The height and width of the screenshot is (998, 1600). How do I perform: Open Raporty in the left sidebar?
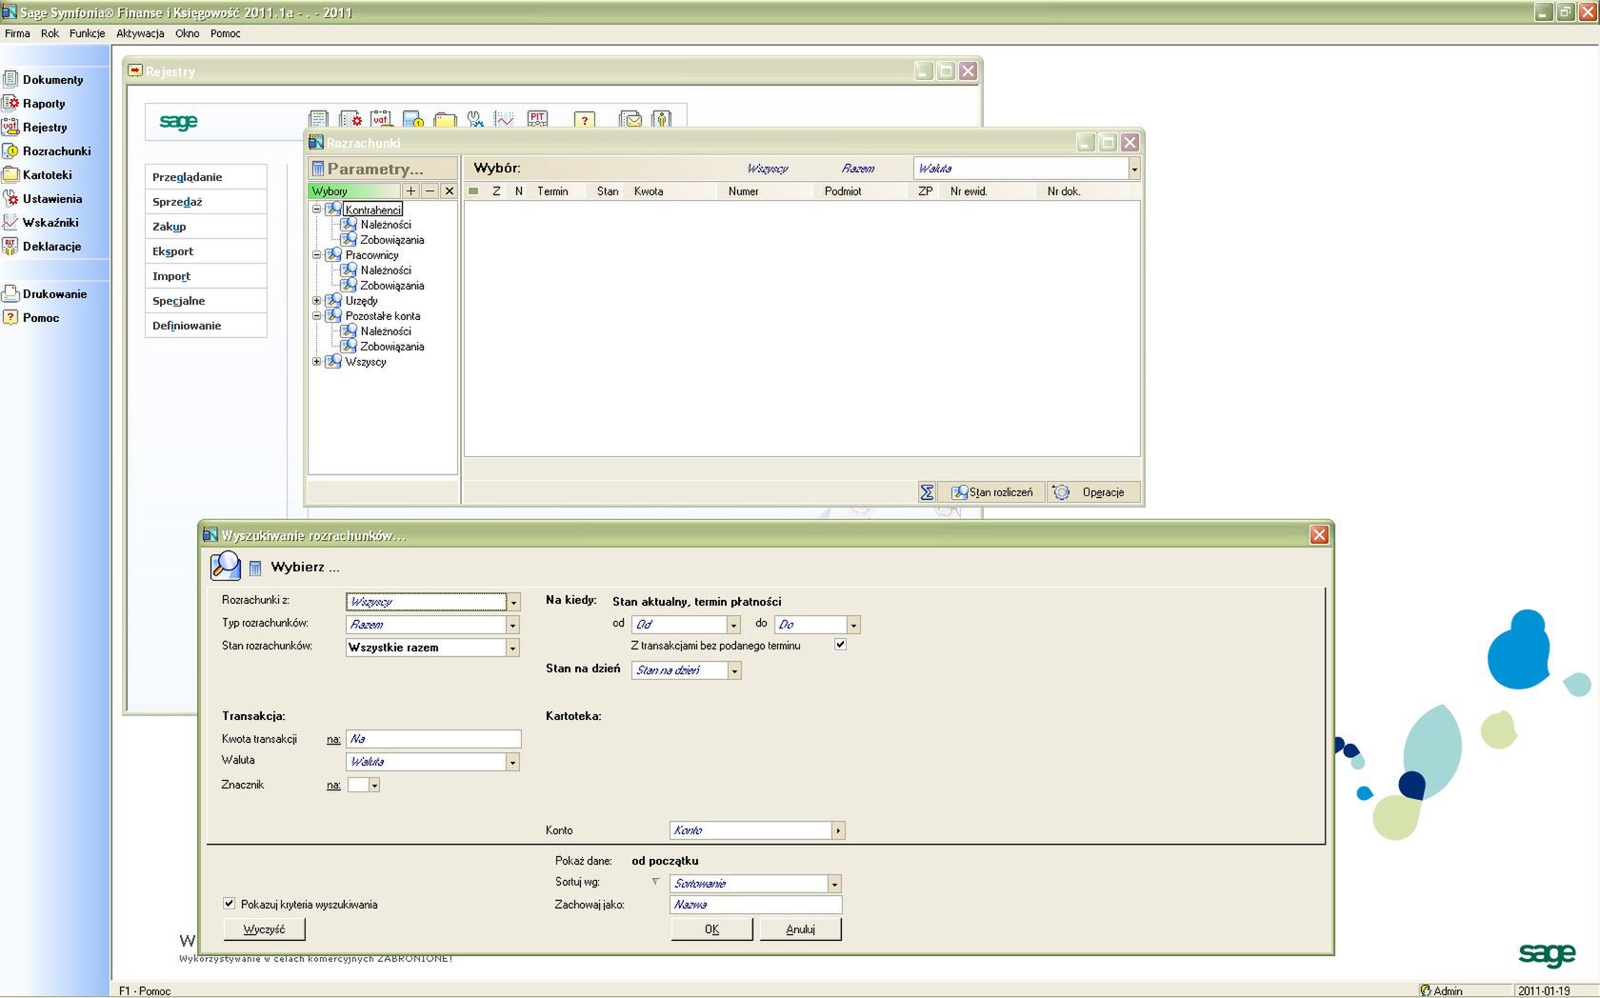[x=35, y=103]
